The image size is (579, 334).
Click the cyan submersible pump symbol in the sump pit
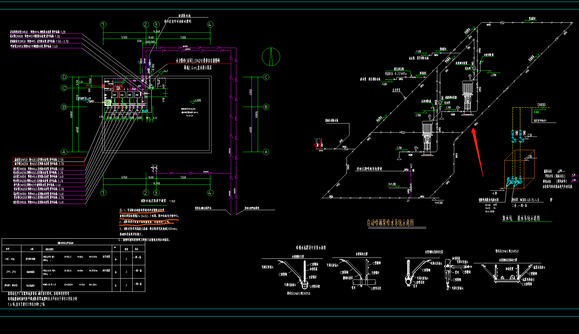click(514, 182)
